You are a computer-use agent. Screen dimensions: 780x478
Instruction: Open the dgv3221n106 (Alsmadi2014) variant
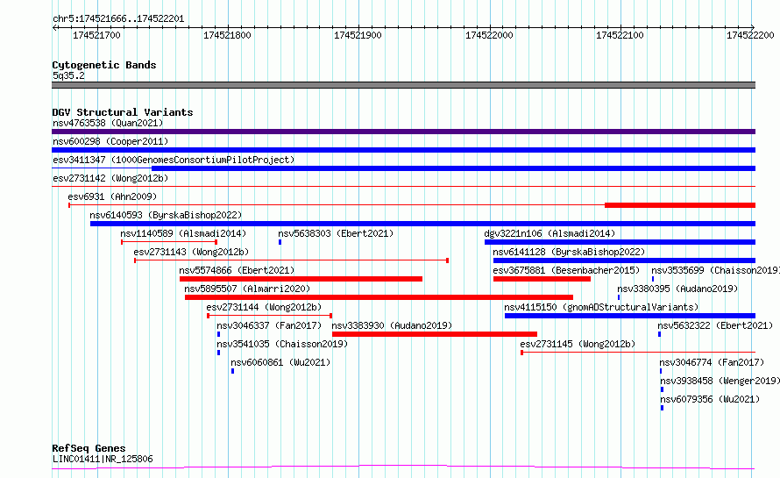[x=550, y=233]
